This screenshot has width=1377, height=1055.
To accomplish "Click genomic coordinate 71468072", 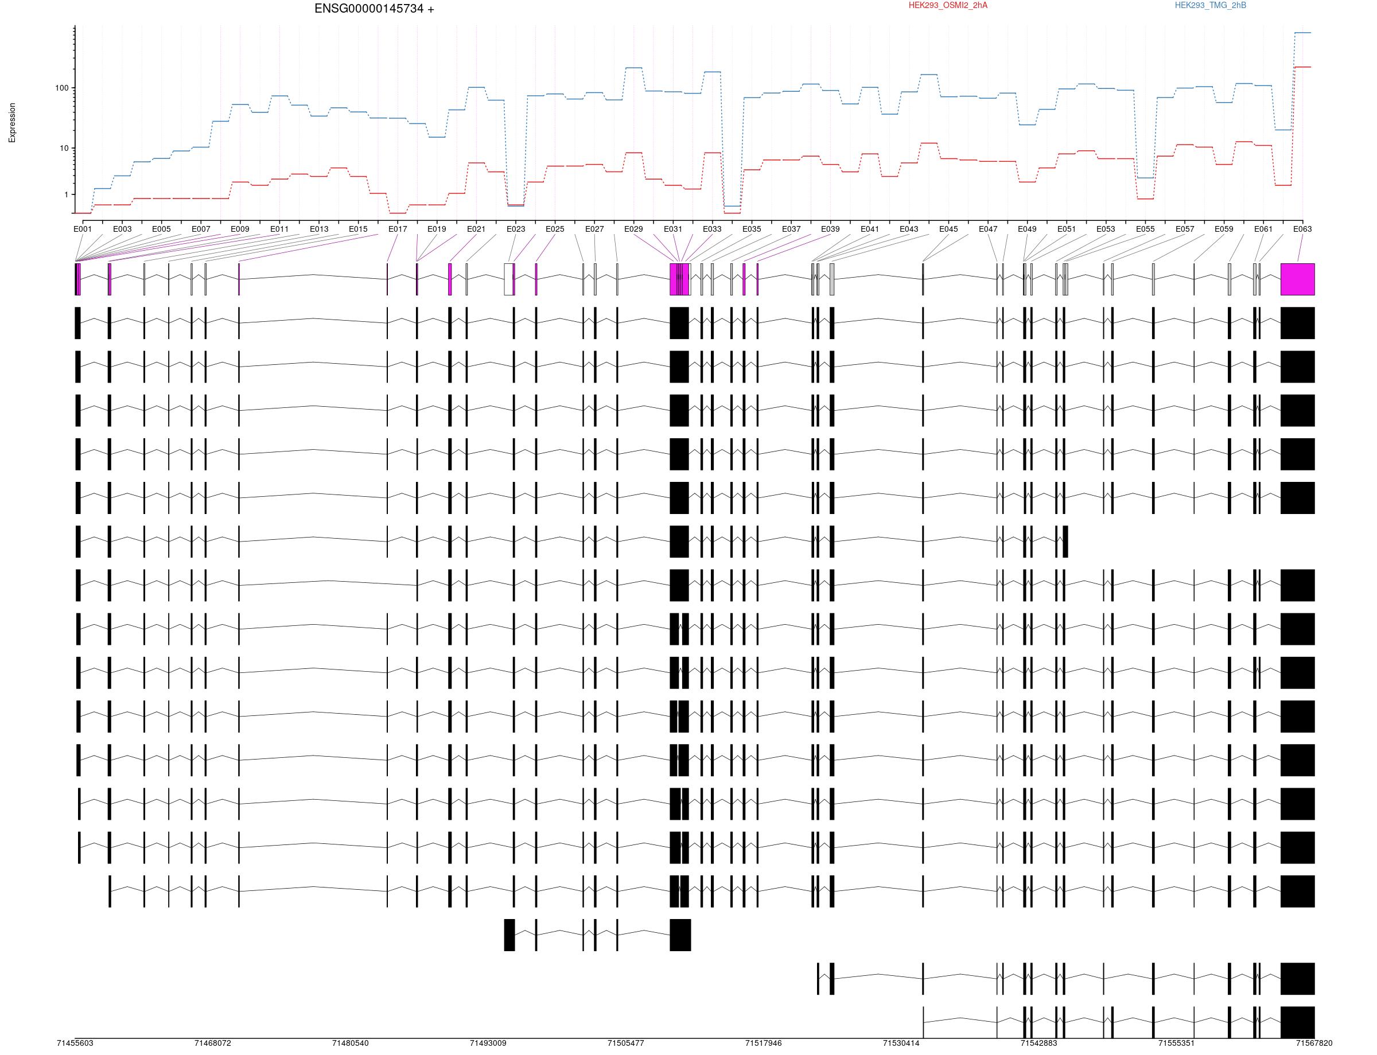I will [213, 1043].
